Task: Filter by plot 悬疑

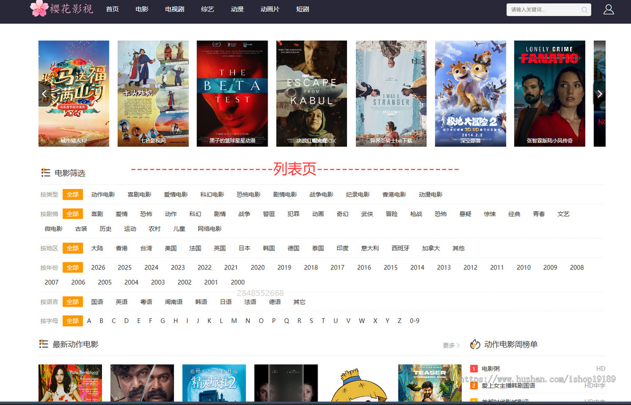Action: (465, 214)
